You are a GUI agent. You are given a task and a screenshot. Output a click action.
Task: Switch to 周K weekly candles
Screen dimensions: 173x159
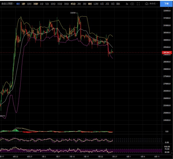tap(118, 4)
